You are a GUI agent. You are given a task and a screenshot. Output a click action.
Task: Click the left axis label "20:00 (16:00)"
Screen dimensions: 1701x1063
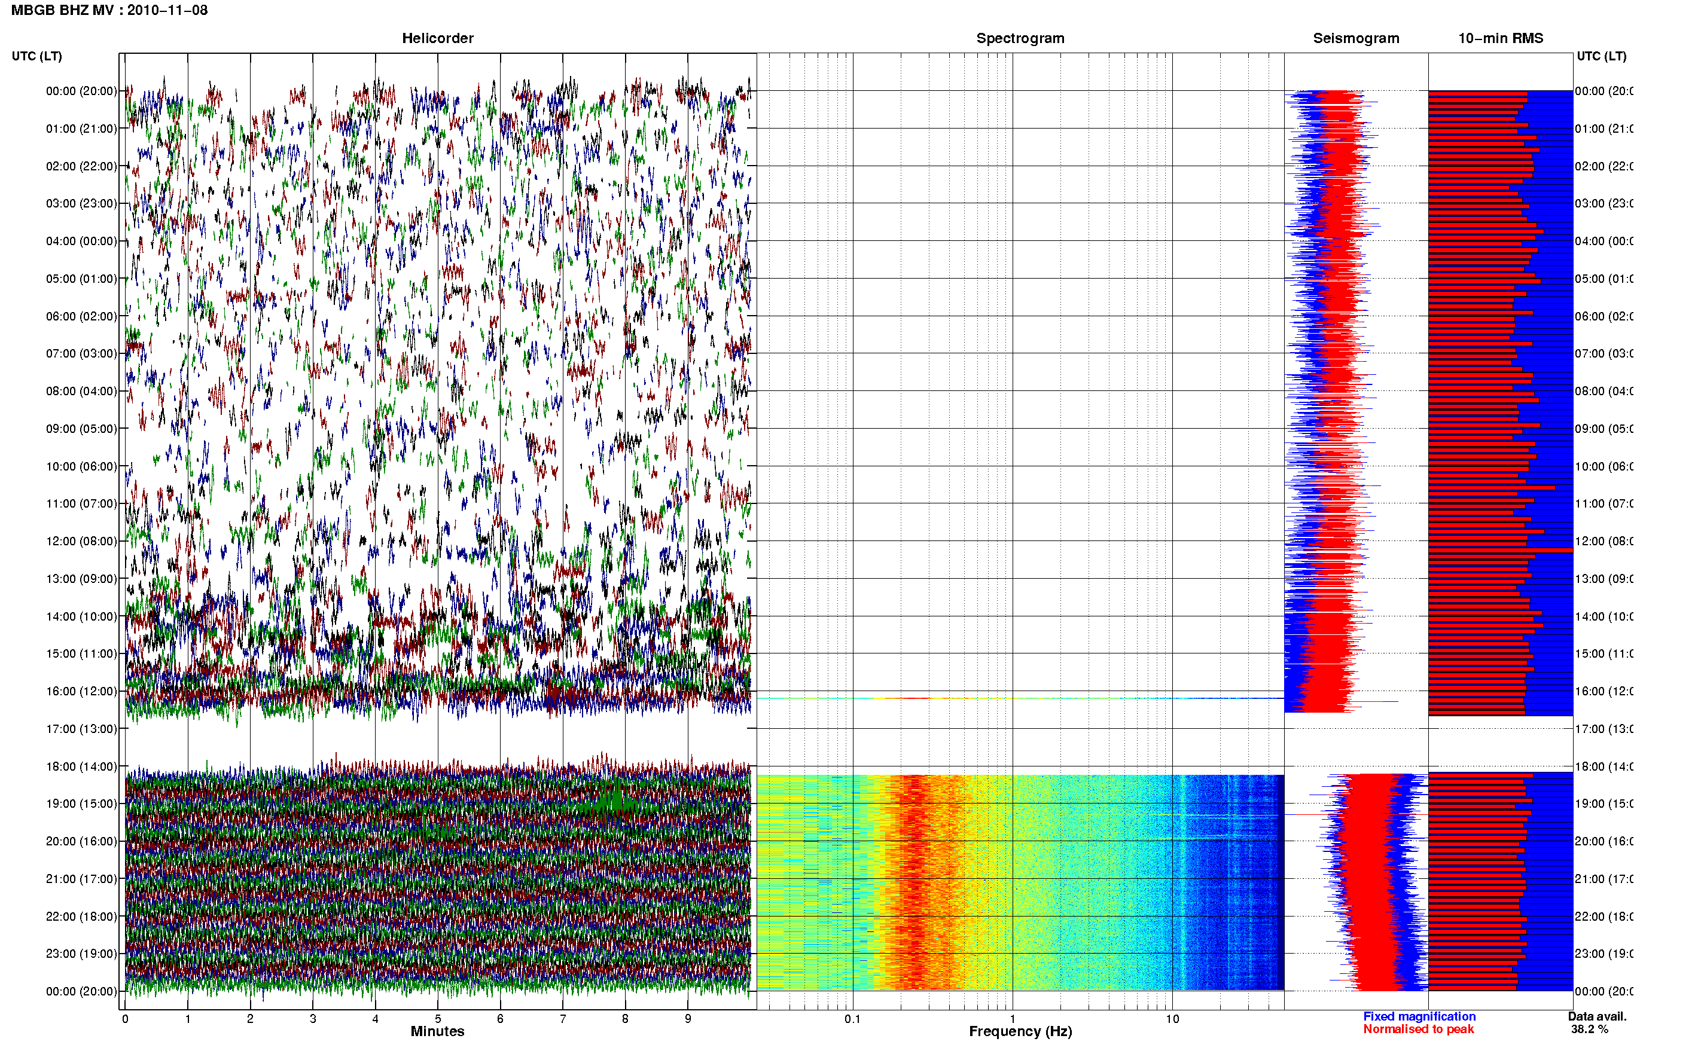tap(81, 841)
